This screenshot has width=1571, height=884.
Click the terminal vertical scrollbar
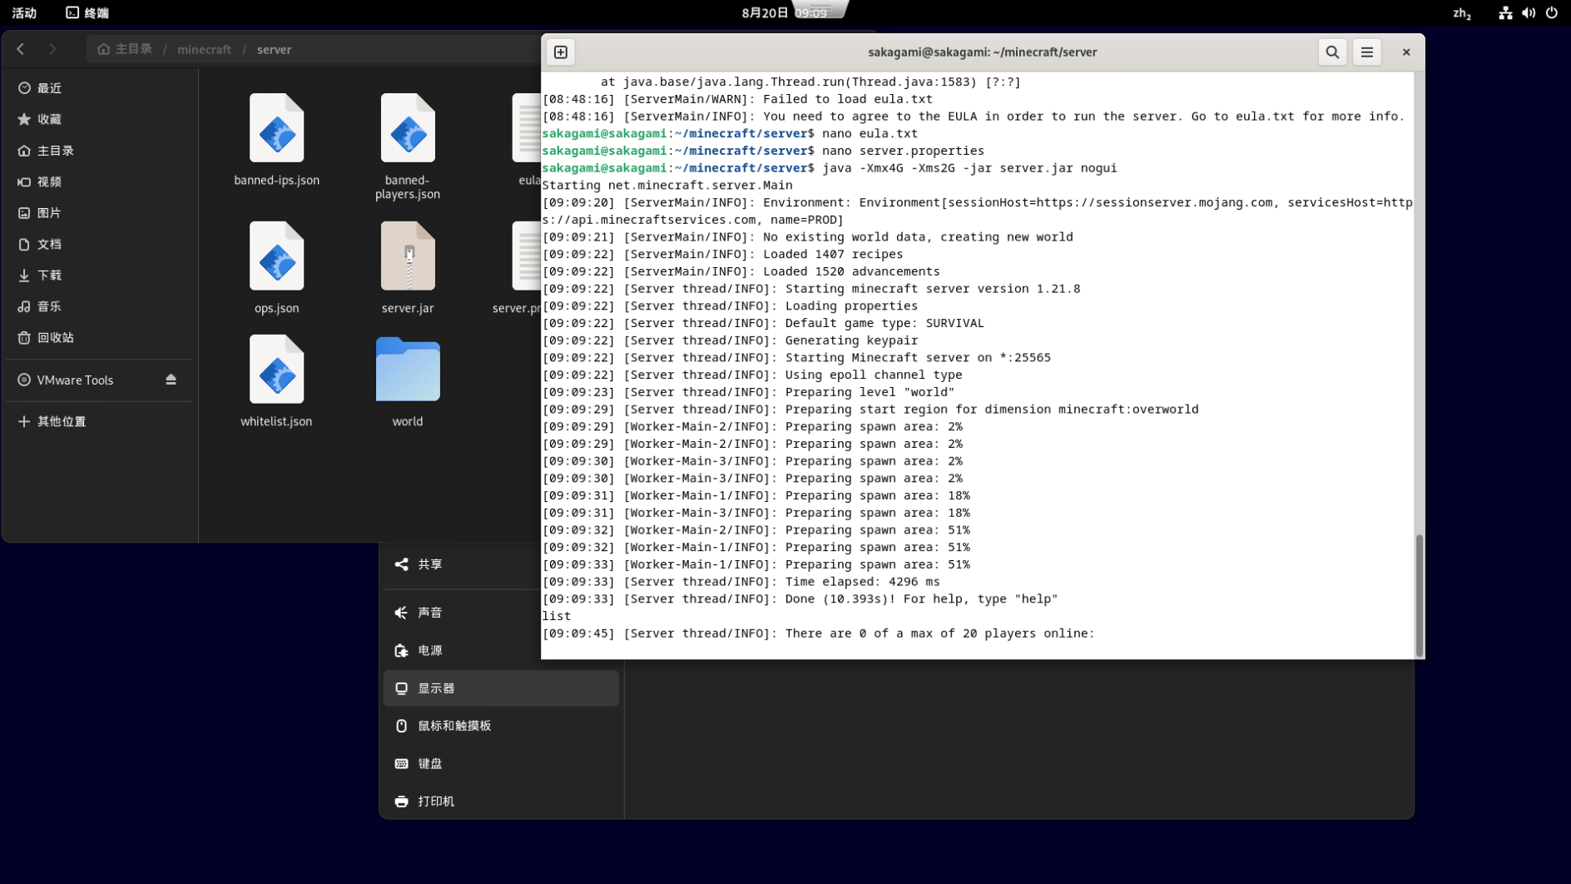(x=1419, y=594)
